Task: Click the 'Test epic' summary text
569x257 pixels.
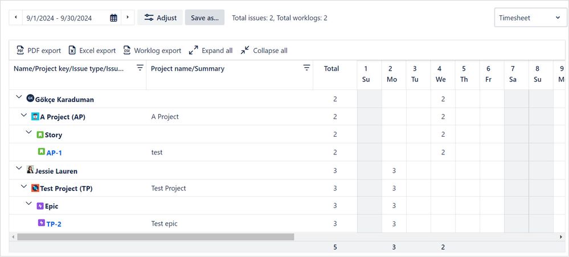Action: coord(165,224)
